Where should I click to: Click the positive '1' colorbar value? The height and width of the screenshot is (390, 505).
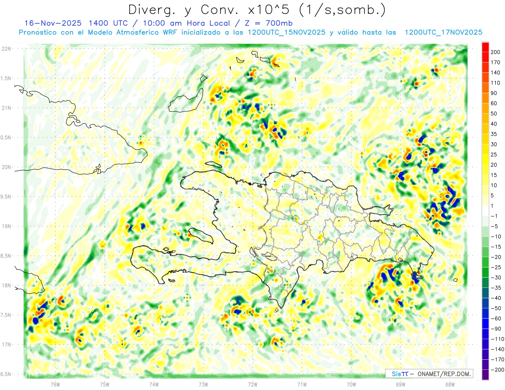(493, 206)
